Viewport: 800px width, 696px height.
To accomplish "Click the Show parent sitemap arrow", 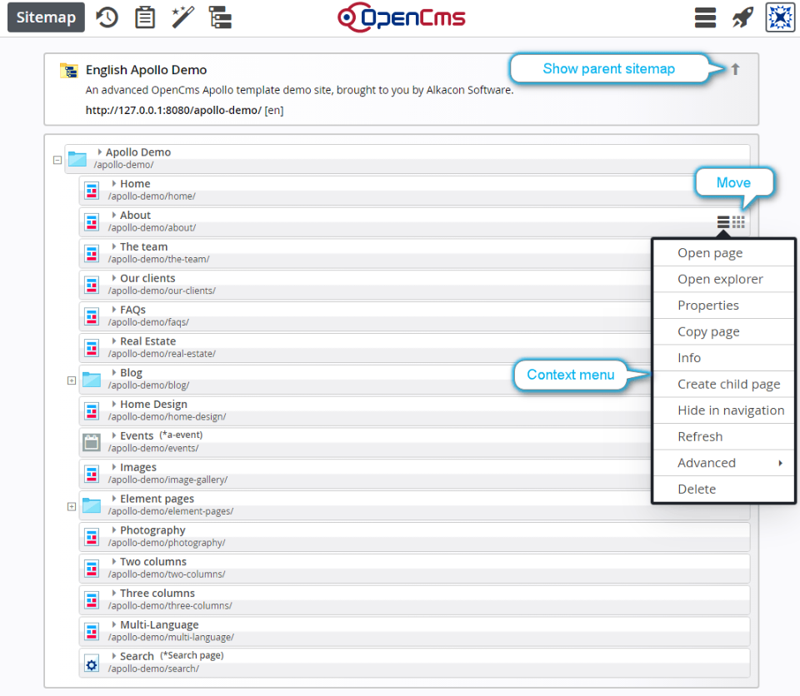I will pyautogui.click(x=734, y=70).
